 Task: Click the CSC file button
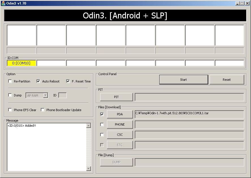click(x=120, y=135)
